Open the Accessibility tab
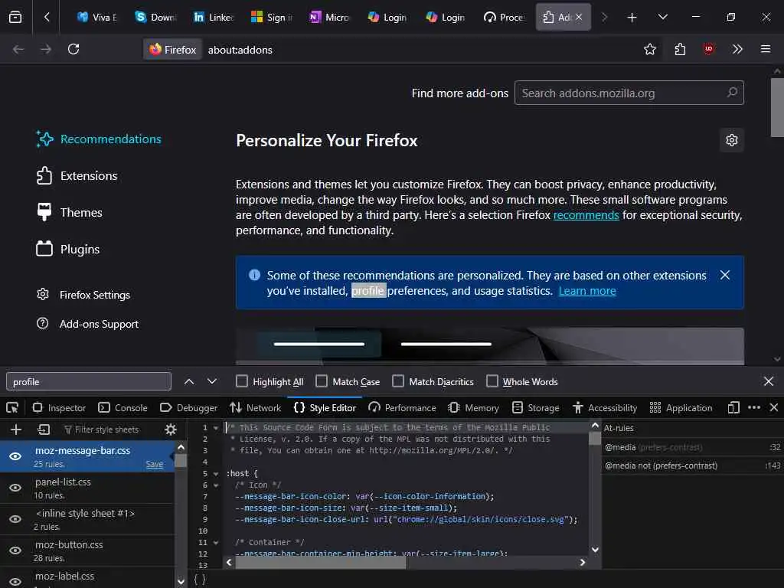 [x=605, y=407]
